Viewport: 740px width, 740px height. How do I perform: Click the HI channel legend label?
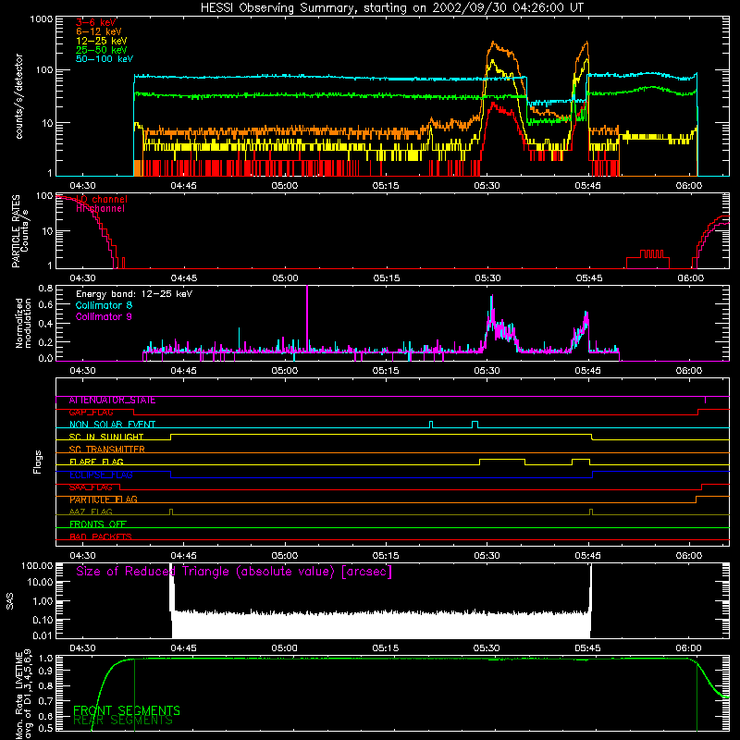click(x=100, y=209)
